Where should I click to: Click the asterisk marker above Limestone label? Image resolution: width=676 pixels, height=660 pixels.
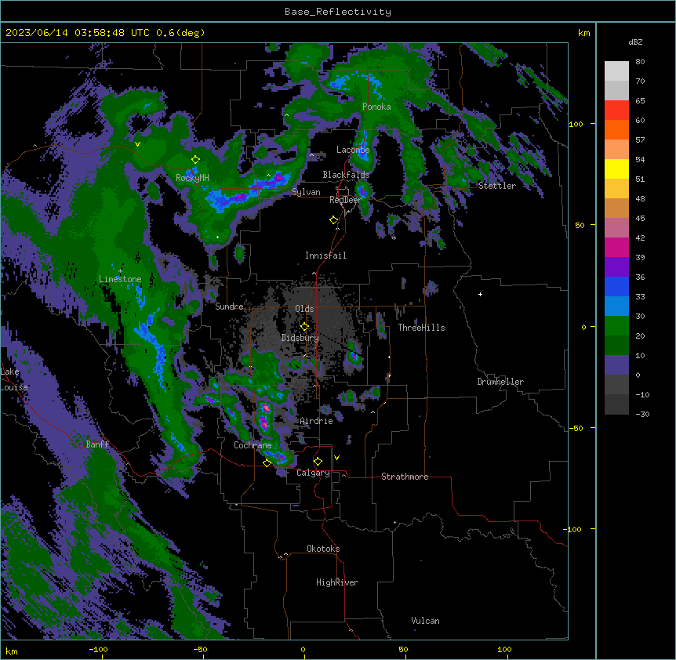tap(120, 271)
